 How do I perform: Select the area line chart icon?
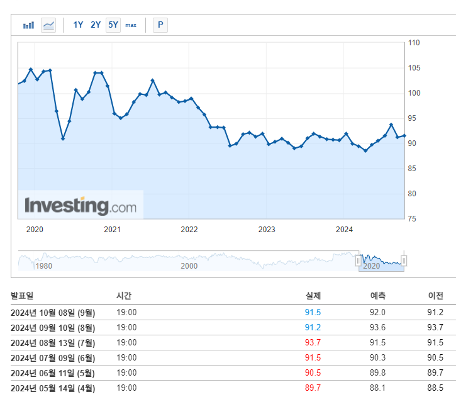pyautogui.click(x=48, y=25)
